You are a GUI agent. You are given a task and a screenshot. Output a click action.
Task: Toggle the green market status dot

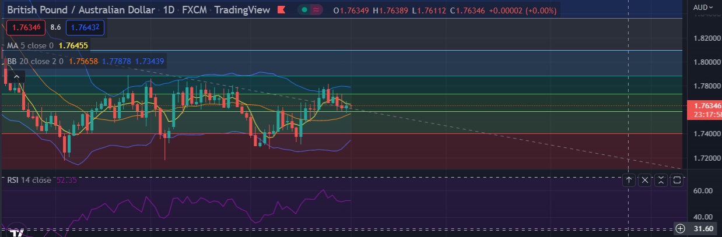pyautogui.click(x=305, y=10)
